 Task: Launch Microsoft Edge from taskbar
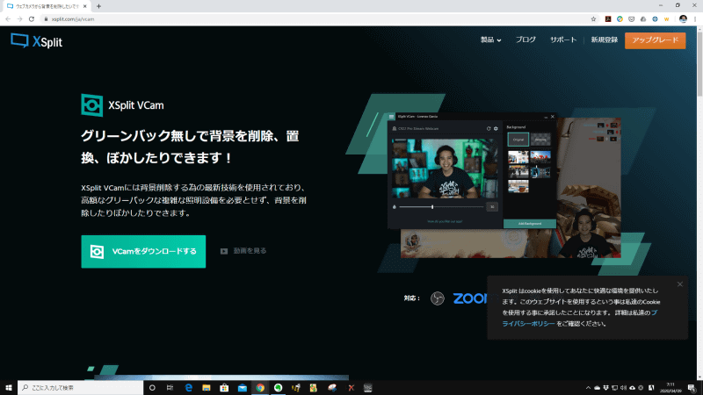(x=188, y=388)
